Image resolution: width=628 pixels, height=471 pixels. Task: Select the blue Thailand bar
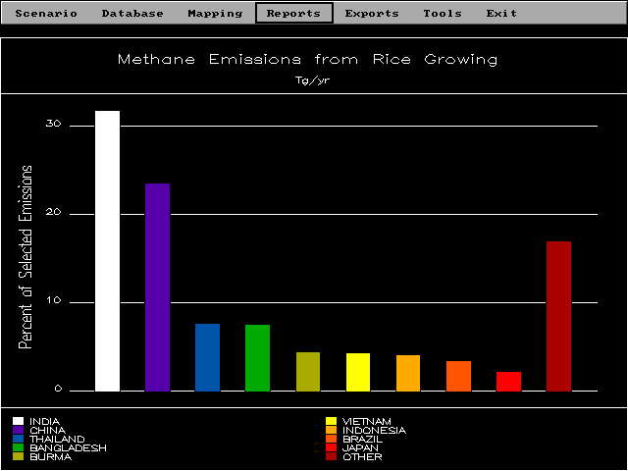[x=207, y=357]
